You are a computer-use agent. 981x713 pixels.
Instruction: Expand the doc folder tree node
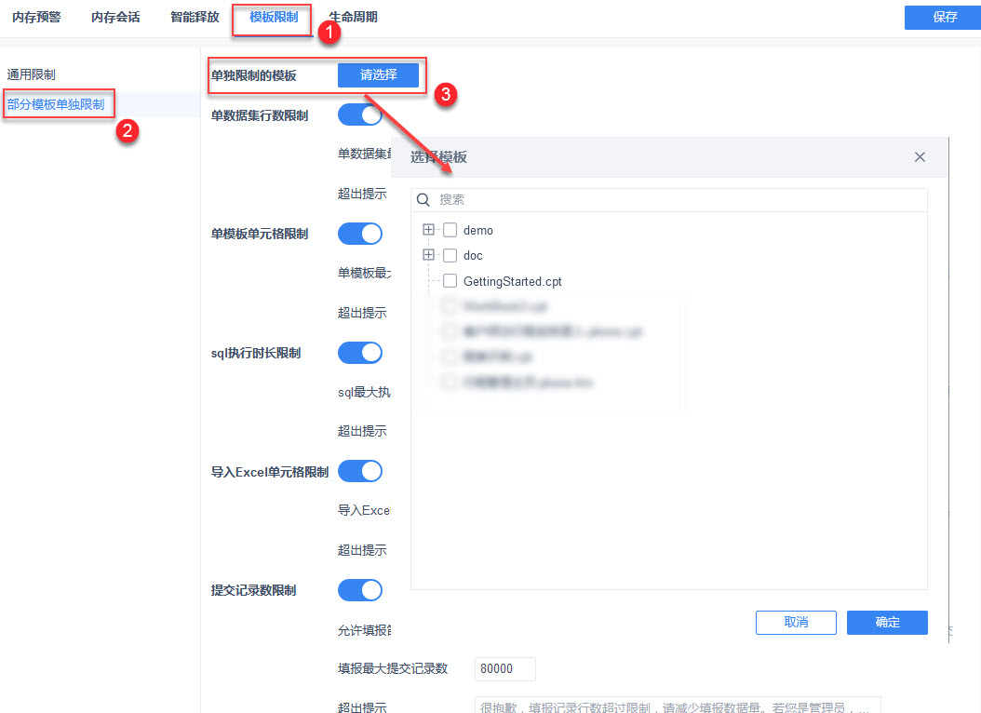tap(428, 254)
